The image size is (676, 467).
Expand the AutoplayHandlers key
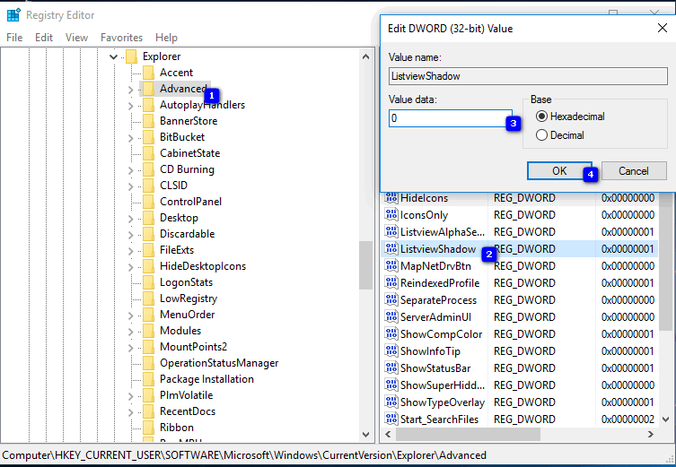[131, 106]
